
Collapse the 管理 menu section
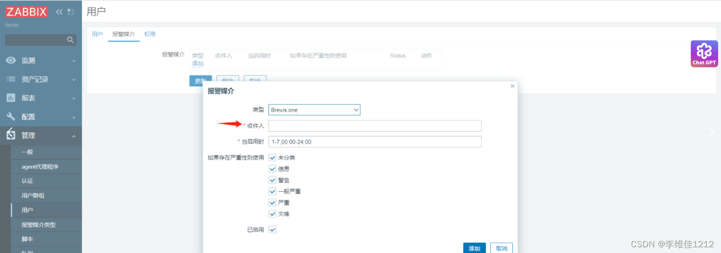pyautogui.click(x=74, y=136)
